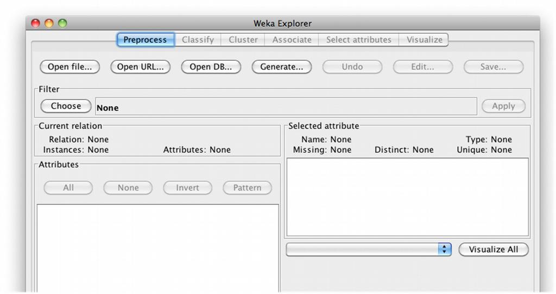Image resolution: width=556 pixels, height=294 pixels.
Task: Click the 'Name: None' text
Action: pos(326,139)
